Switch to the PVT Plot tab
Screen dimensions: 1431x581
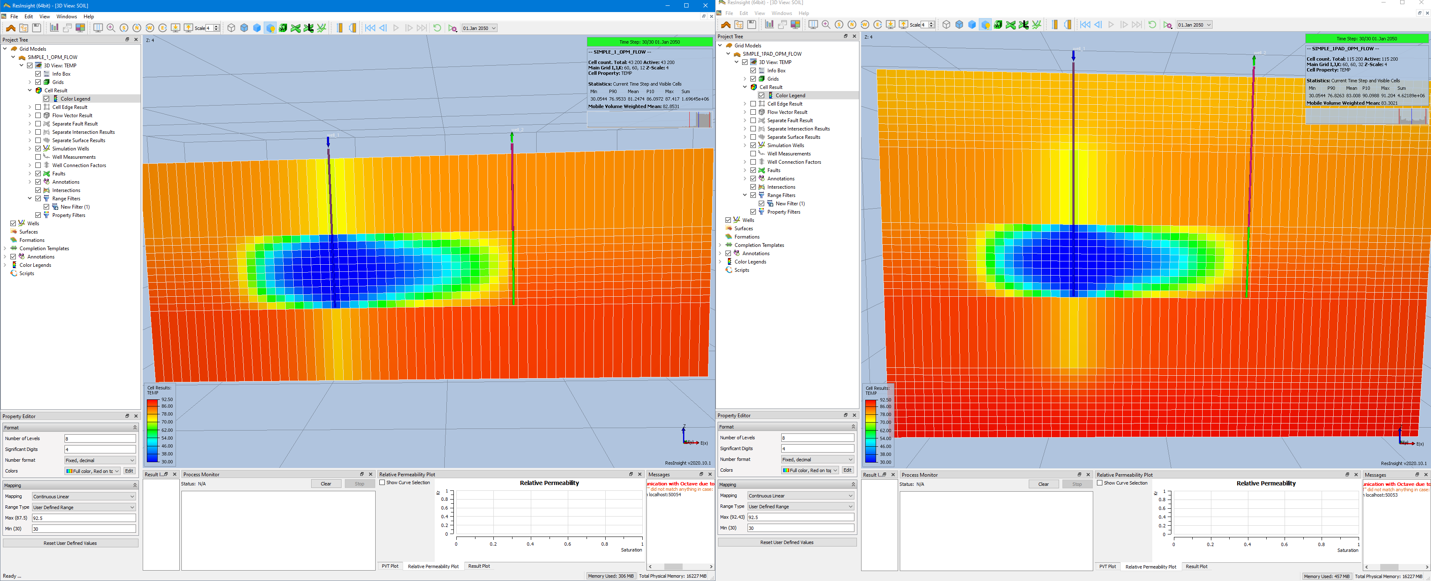point(391,566)
